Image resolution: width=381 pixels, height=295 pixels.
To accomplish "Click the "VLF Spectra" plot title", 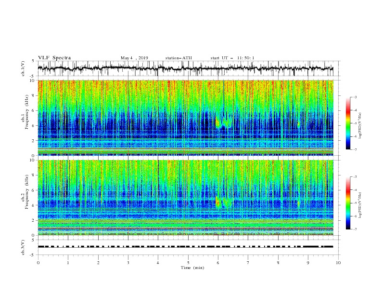I will (54, 58).
